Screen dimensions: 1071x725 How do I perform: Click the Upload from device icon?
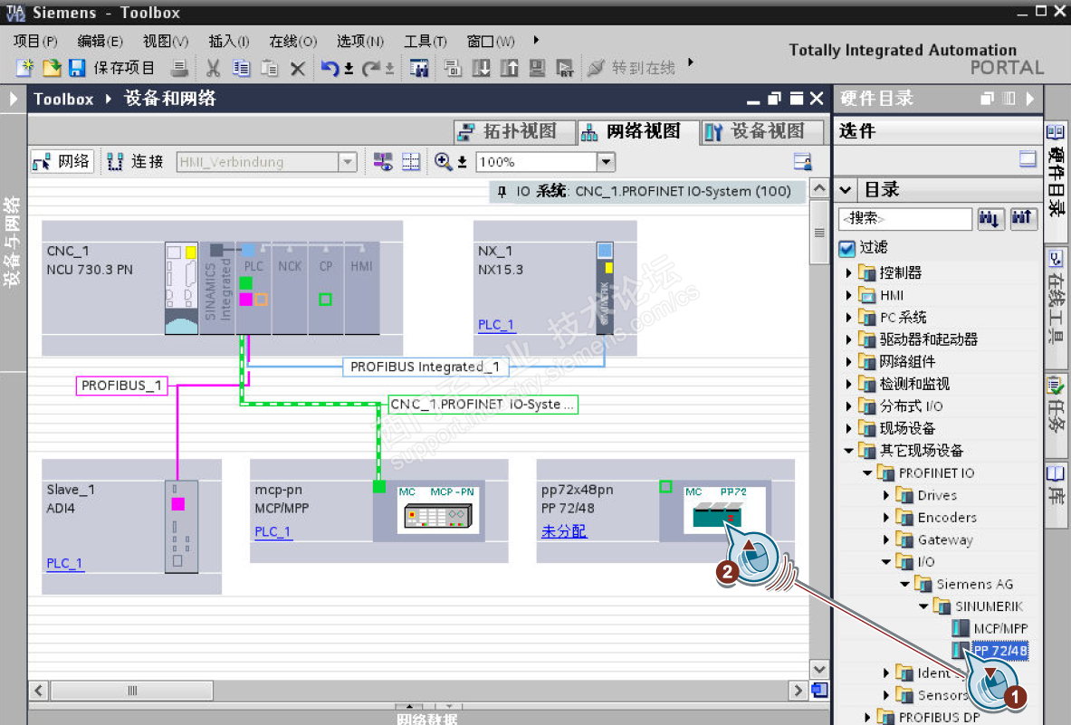[509, 68]
